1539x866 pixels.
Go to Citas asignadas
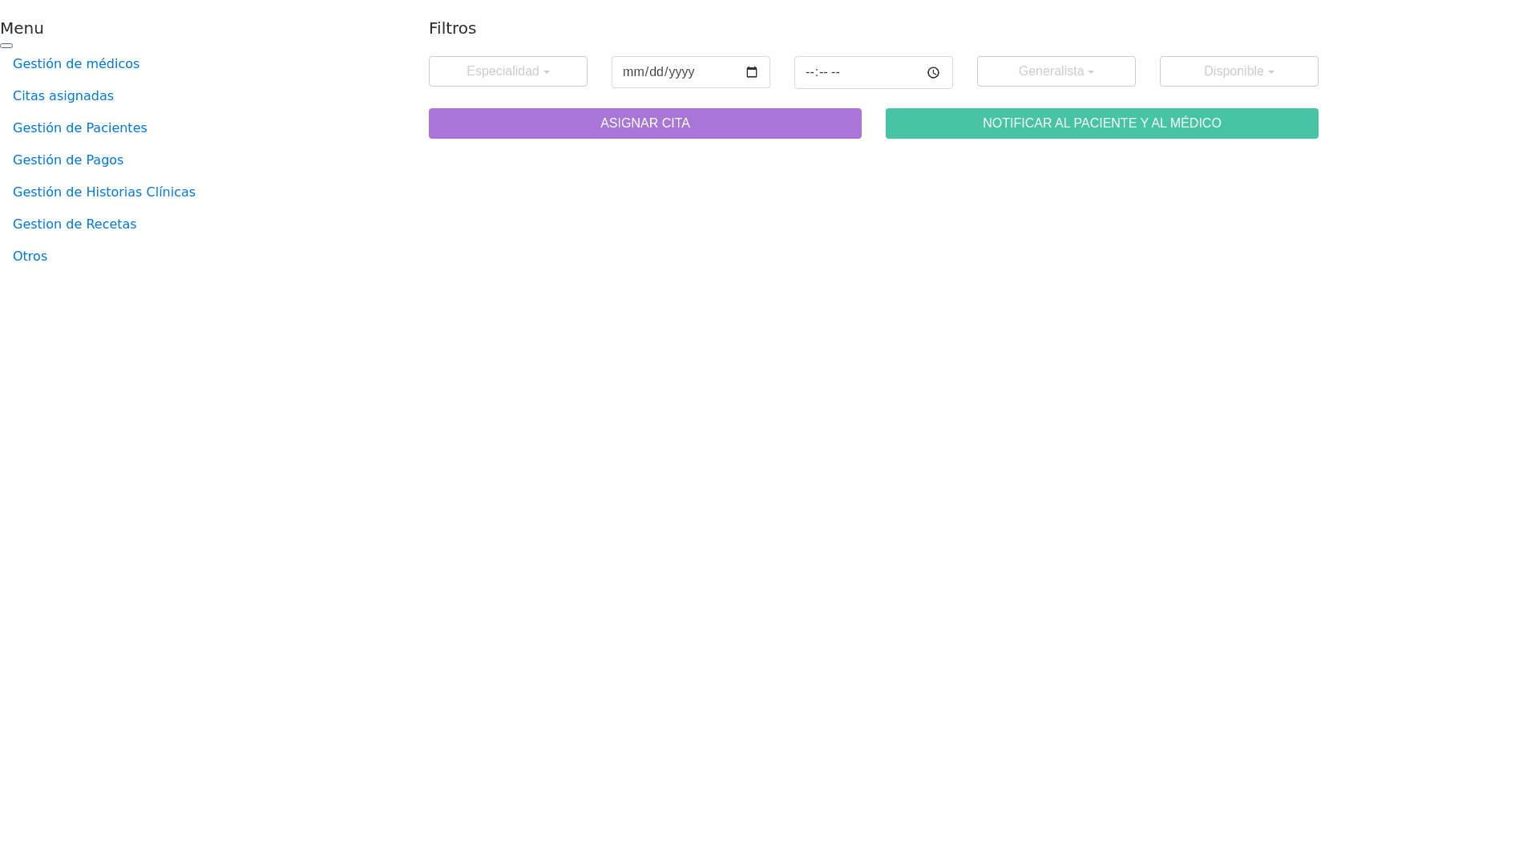click(63, 96)
